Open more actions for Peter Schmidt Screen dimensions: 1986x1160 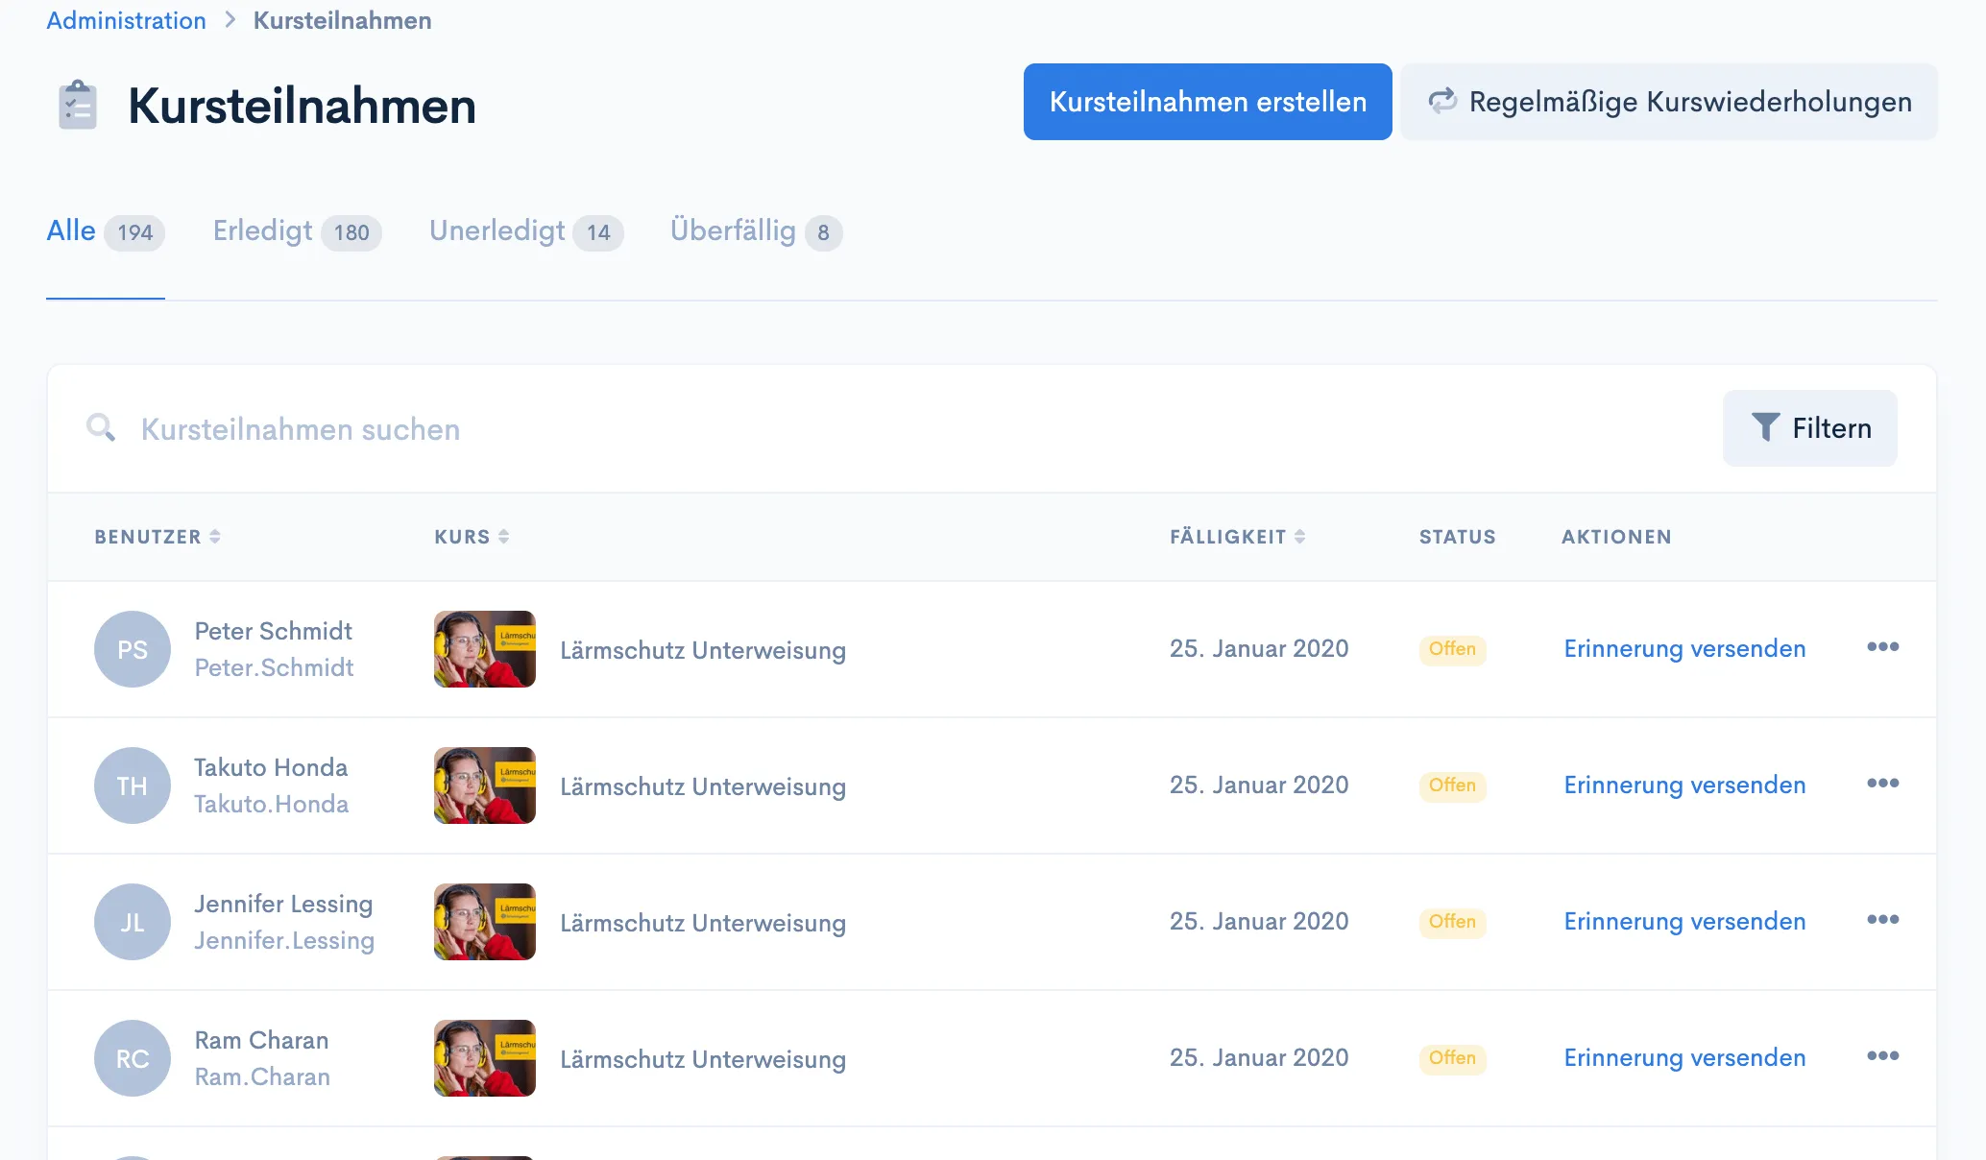coord(1882,647)
